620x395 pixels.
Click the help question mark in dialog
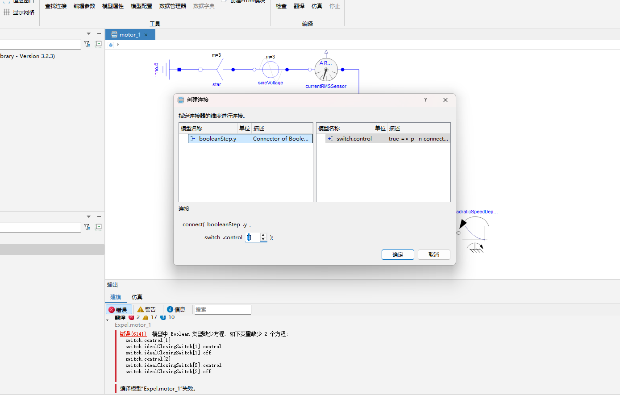tap(425, 100)
